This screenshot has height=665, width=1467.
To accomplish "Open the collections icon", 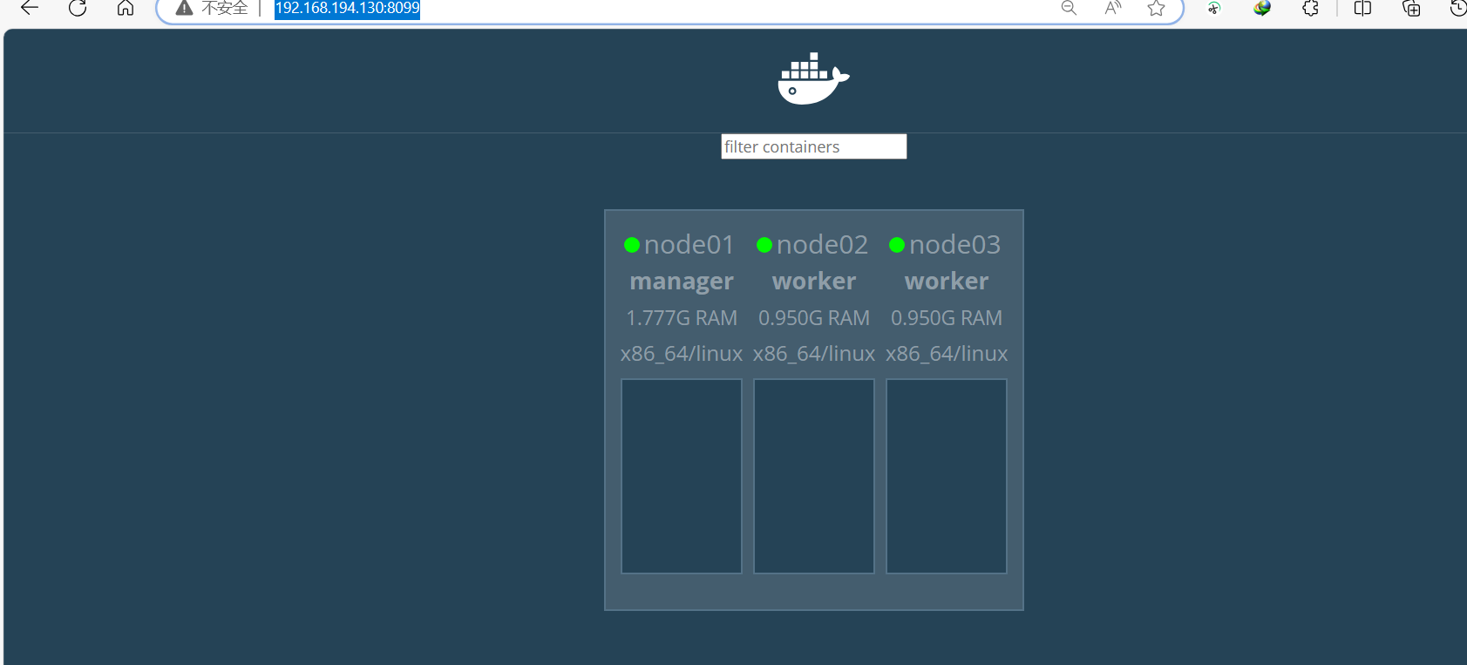I will click(x=1411, y=8).
